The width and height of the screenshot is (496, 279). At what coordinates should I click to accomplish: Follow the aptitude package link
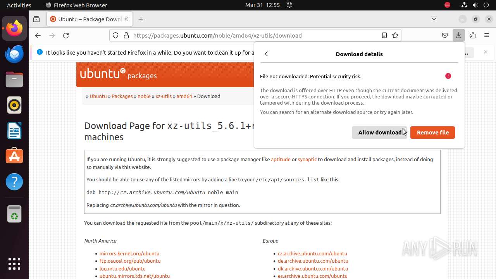281,159
